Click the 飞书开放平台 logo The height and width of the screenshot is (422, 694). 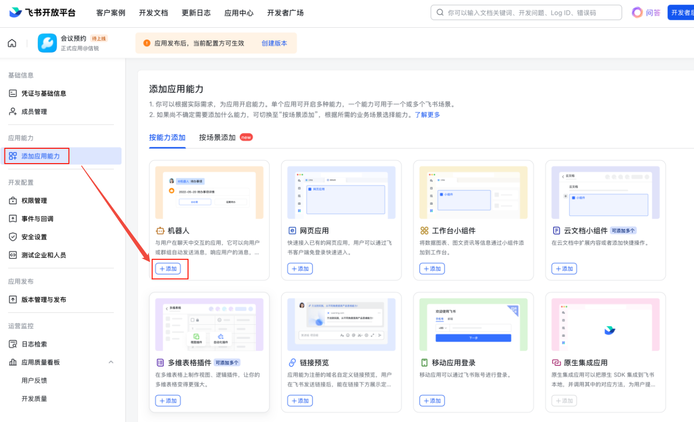coord(43,13)
